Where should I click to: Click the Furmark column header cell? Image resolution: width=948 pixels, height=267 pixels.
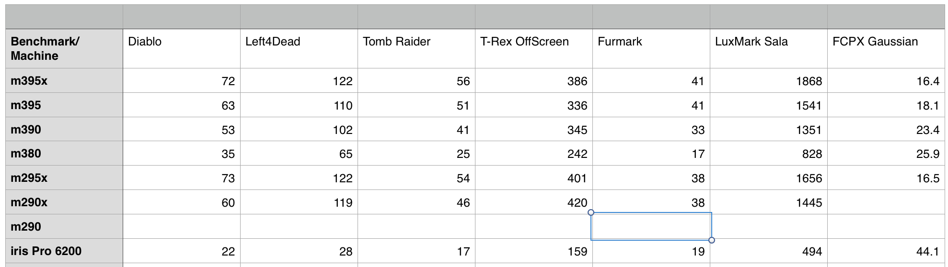point(651,48)
